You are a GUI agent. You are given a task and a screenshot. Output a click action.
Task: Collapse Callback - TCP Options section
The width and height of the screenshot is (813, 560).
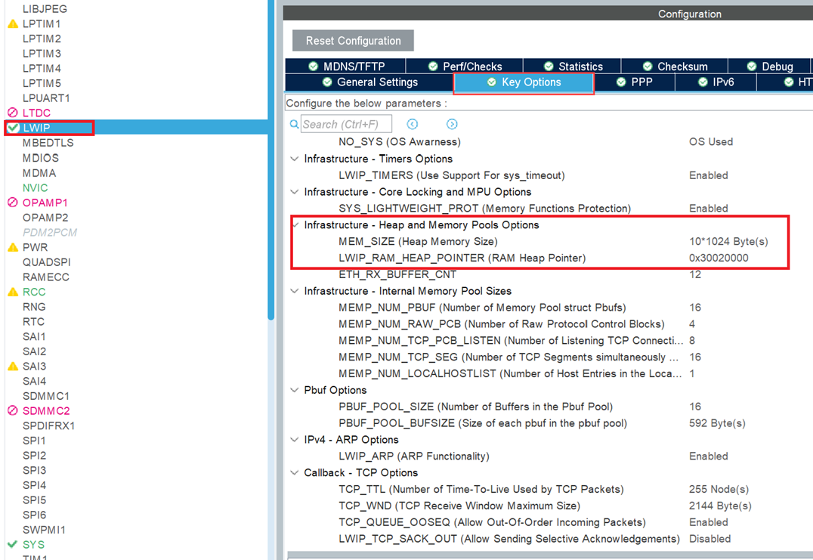(x=295, y=472)
